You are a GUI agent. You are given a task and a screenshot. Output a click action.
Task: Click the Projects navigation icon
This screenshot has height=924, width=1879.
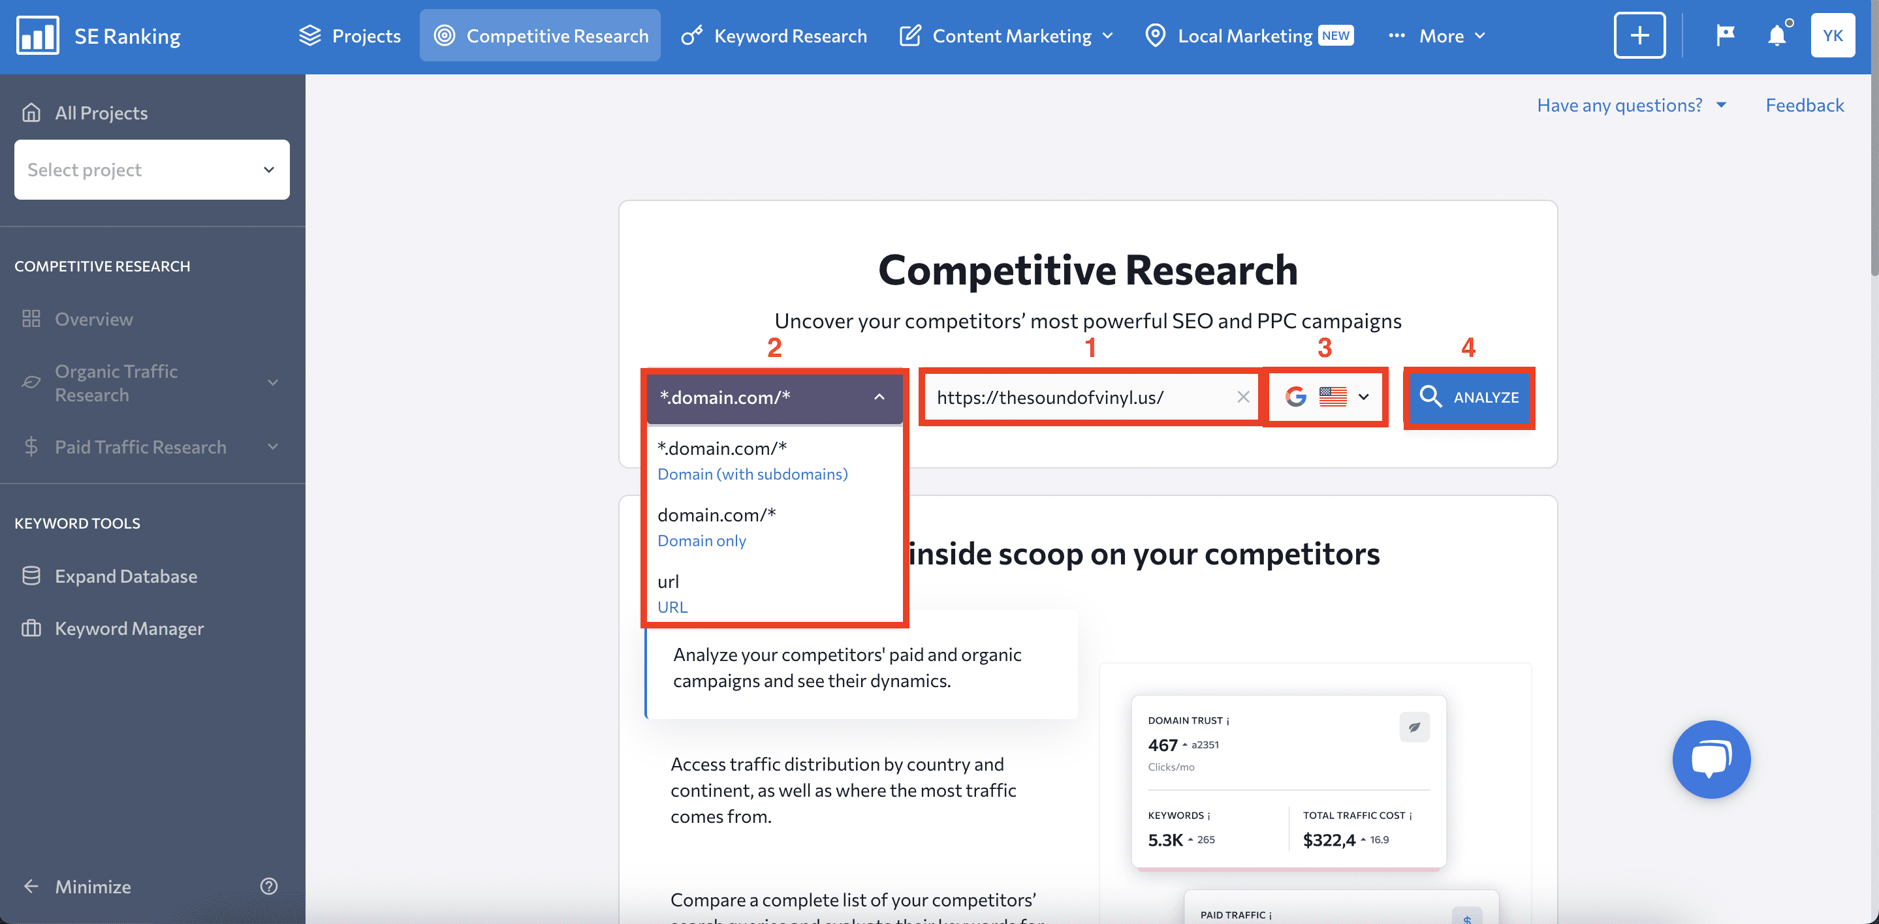310,35
